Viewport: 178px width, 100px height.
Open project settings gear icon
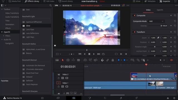pos(174,98)
